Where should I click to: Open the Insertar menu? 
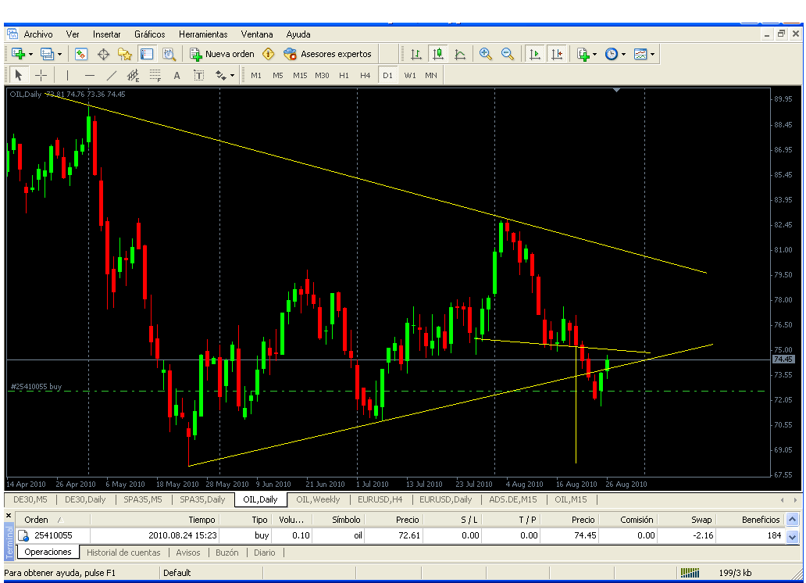[x=106, y=34]
